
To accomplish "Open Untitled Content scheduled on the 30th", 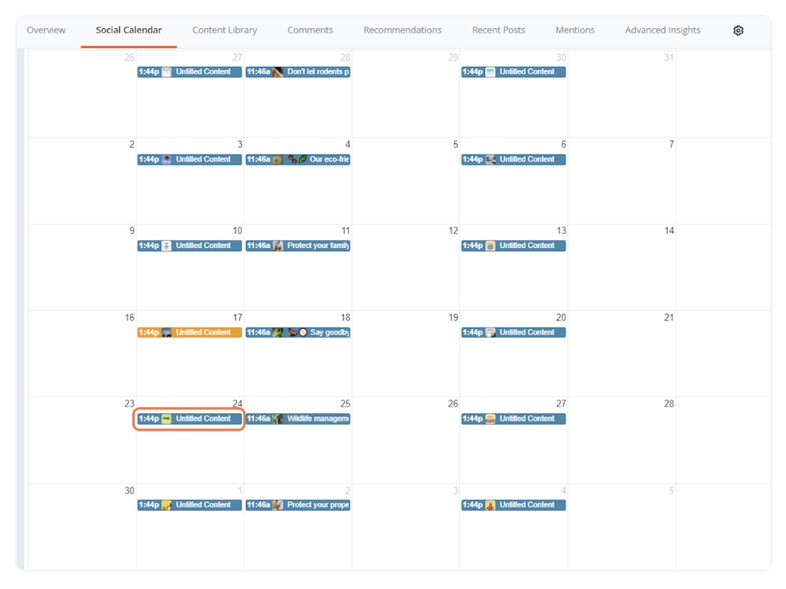I will pos(513,72).
